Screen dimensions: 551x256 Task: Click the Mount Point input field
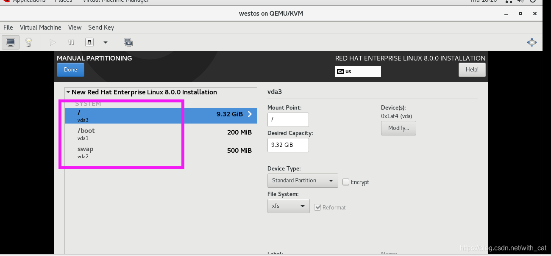coord(288,120)
